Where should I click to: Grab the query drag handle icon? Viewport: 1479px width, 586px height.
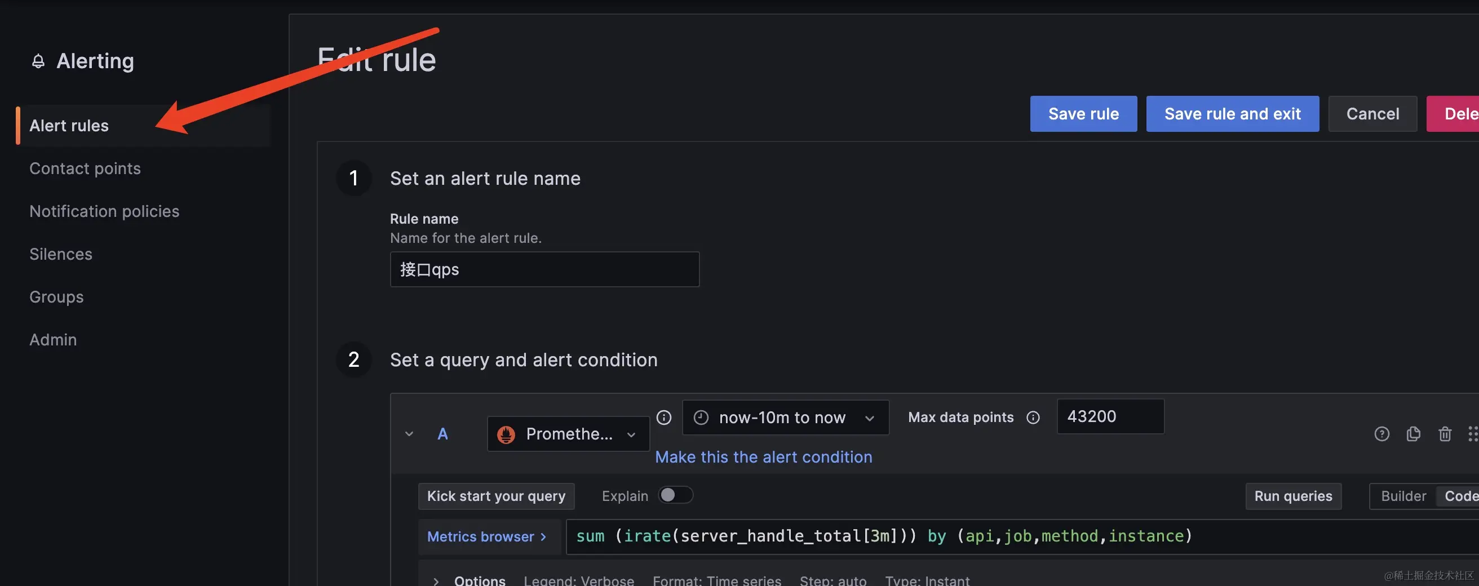click(1472, 434)
